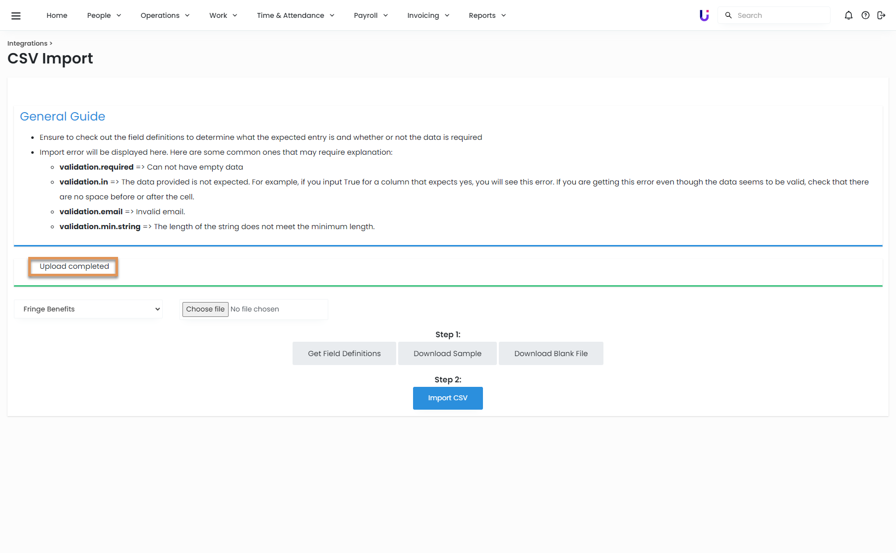Click the notifications bell icon
896x553 pixels.
point(848,15)
